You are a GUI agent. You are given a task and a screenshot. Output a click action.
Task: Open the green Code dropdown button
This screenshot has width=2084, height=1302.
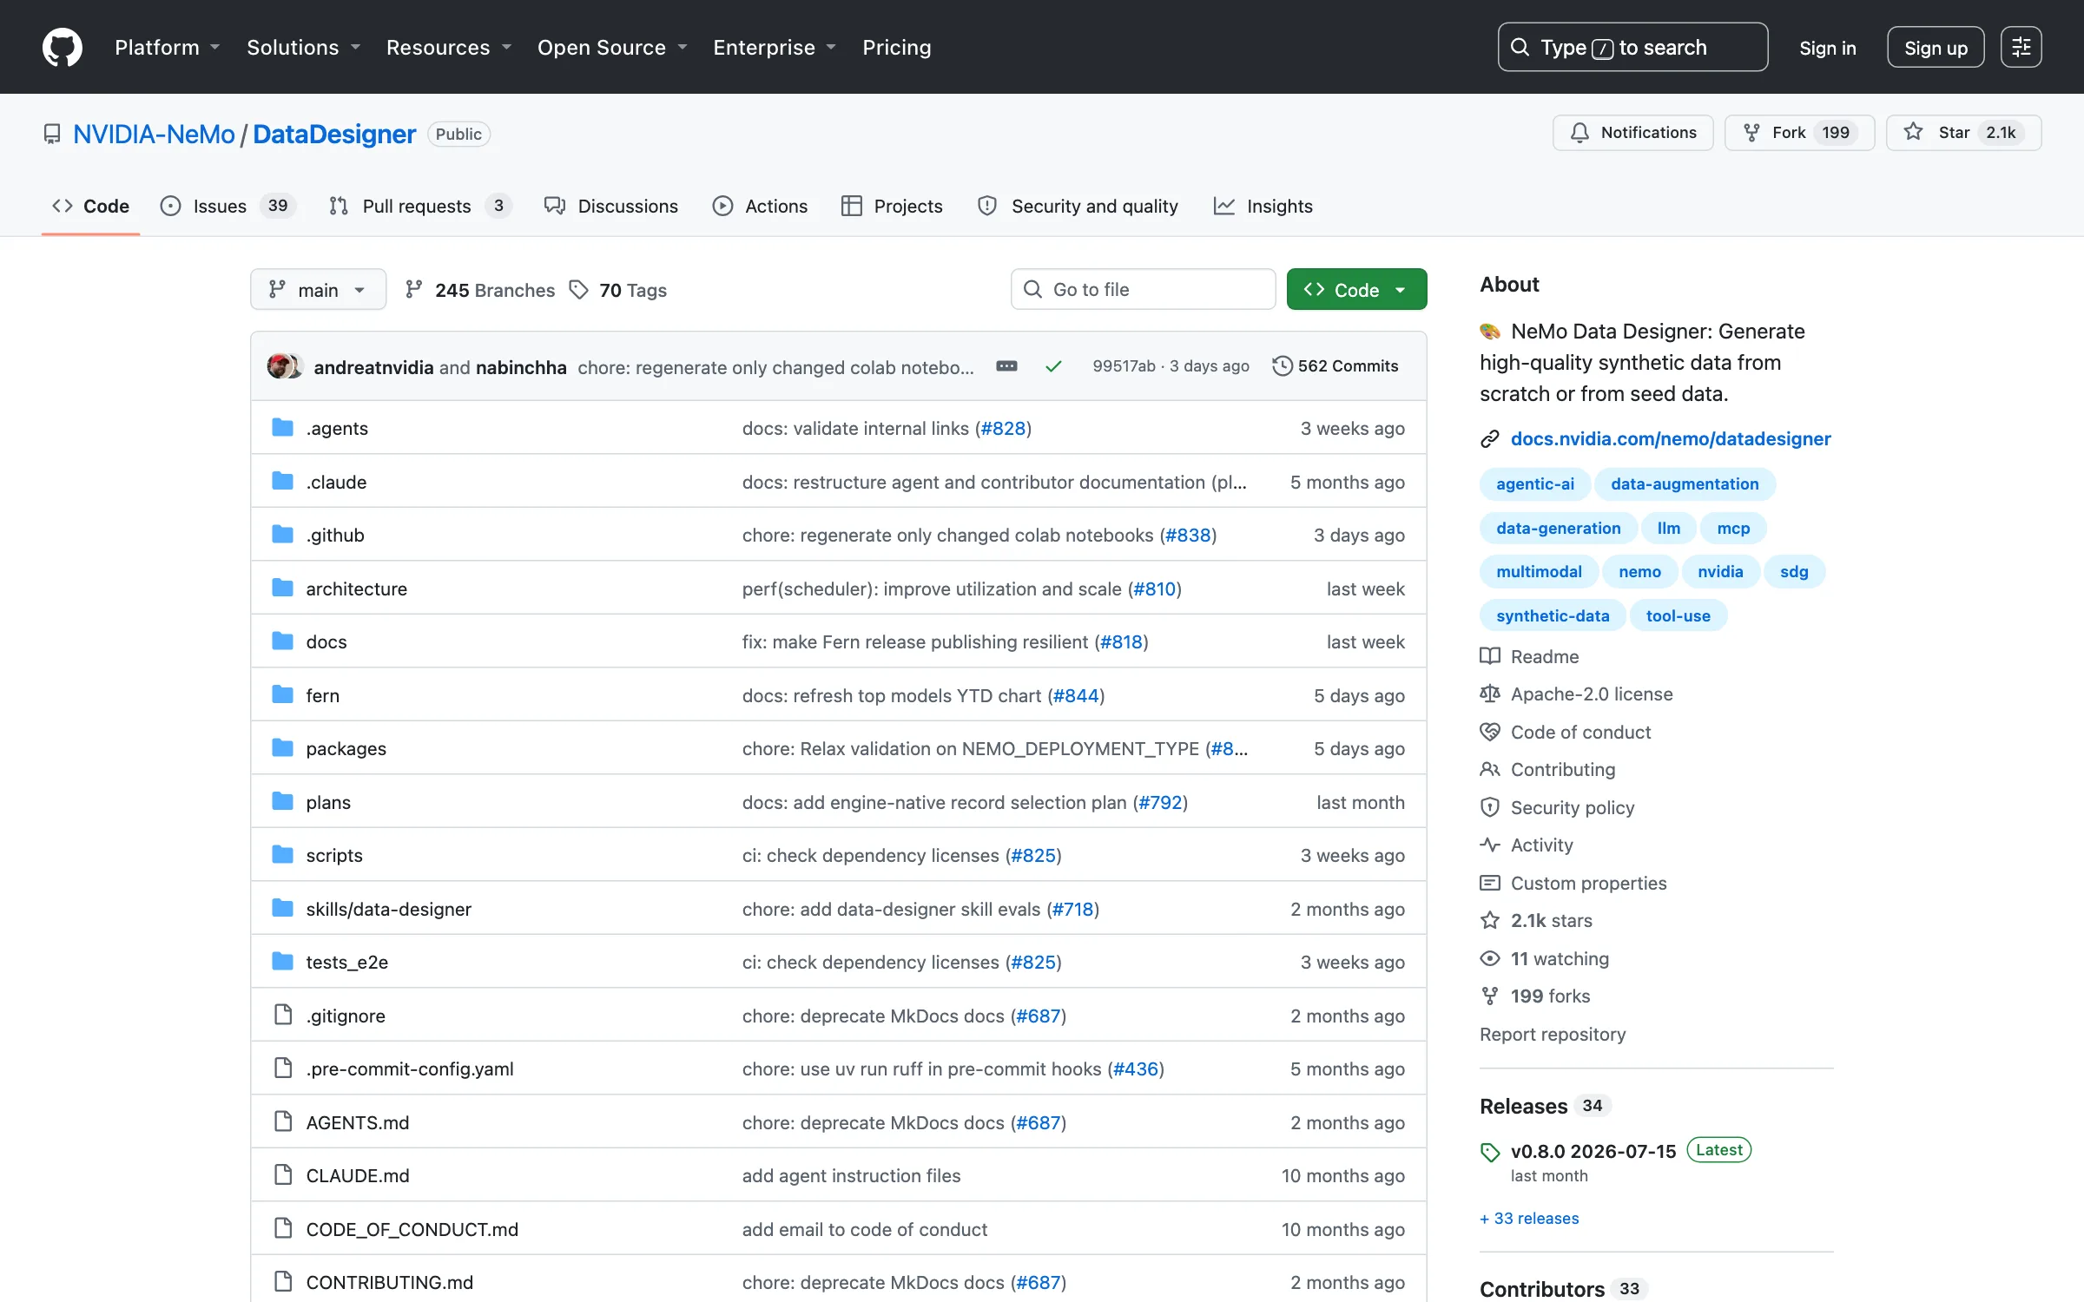click(x=1356, y=289)
